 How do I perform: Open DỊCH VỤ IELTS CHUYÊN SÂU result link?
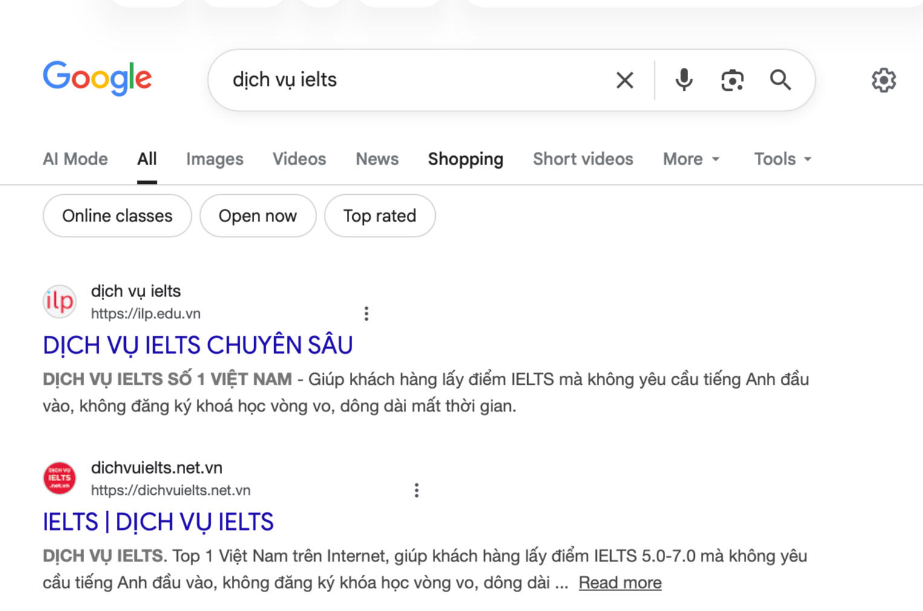(198, 345)
